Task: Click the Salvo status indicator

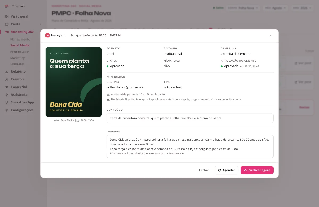Action: point(218,8)
